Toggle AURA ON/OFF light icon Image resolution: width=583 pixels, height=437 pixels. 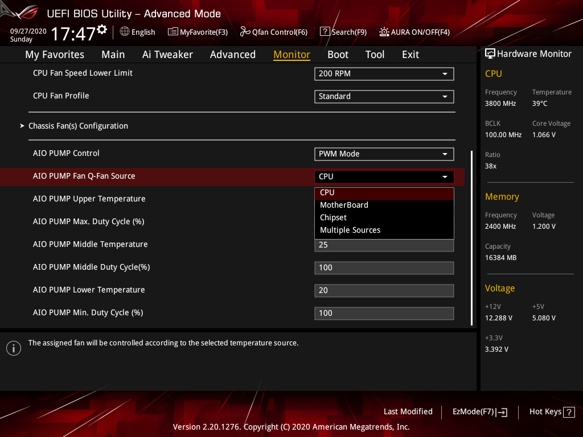(x=384, y=32)
